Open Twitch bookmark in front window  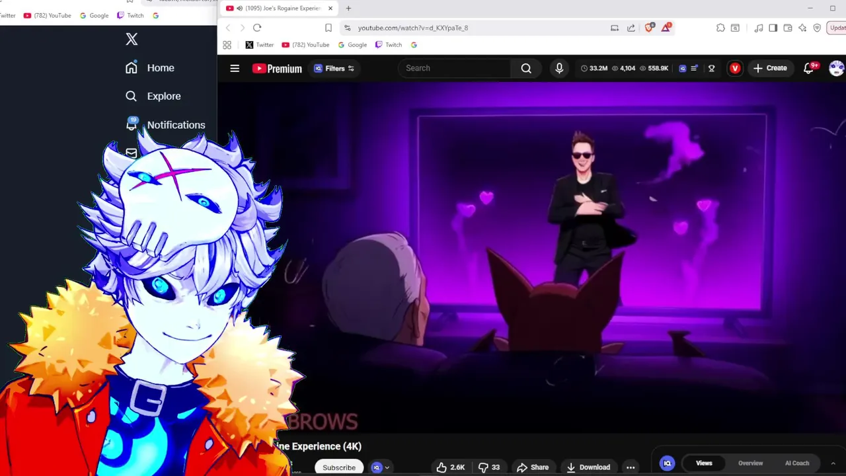tap(389, 45)
